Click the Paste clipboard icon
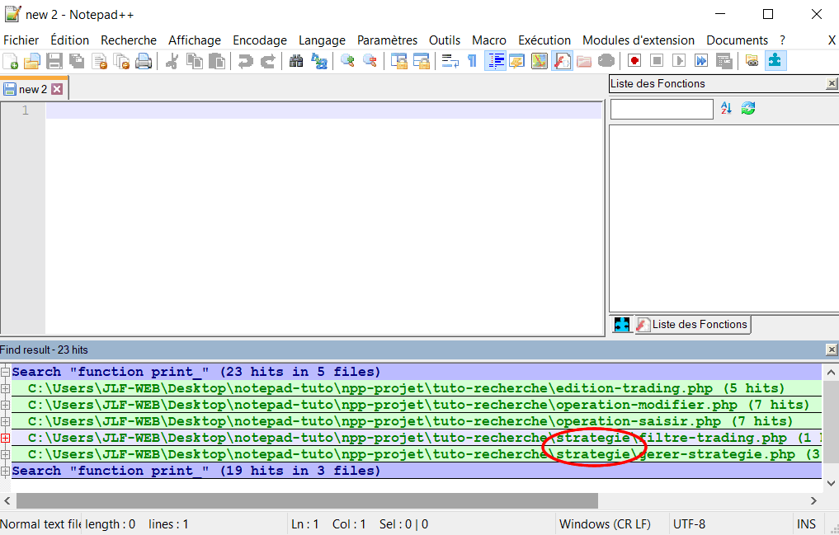839x535 pixels. [217, 61]
